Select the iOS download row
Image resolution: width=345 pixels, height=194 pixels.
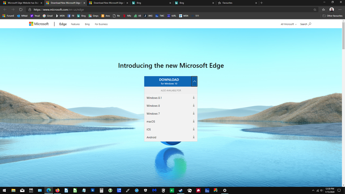click(x=171, y=129)
